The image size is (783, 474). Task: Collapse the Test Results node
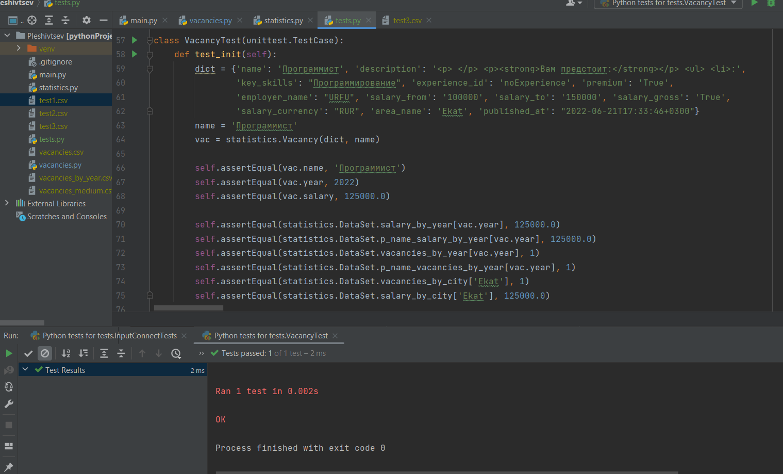coord(25,369)
